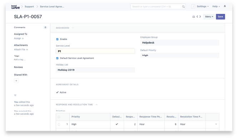The image size is (238, 139).
Task: Click the Response Time Pe... column header
Action: click(x=151, y=117)
